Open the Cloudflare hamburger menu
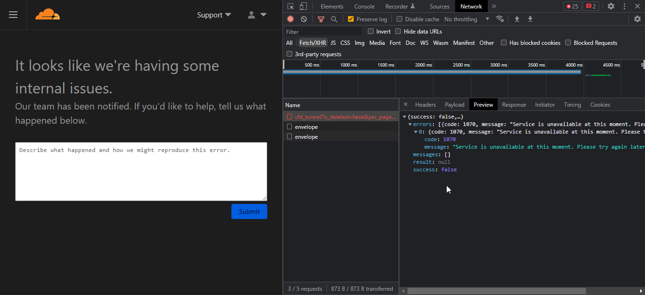Image resolution: width=645 pixels, height=295 pixels. [x=13, y=15]
